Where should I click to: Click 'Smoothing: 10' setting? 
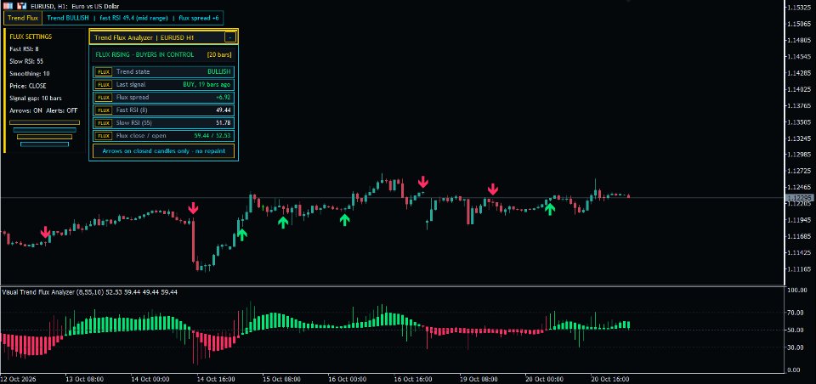coord(29,74)
